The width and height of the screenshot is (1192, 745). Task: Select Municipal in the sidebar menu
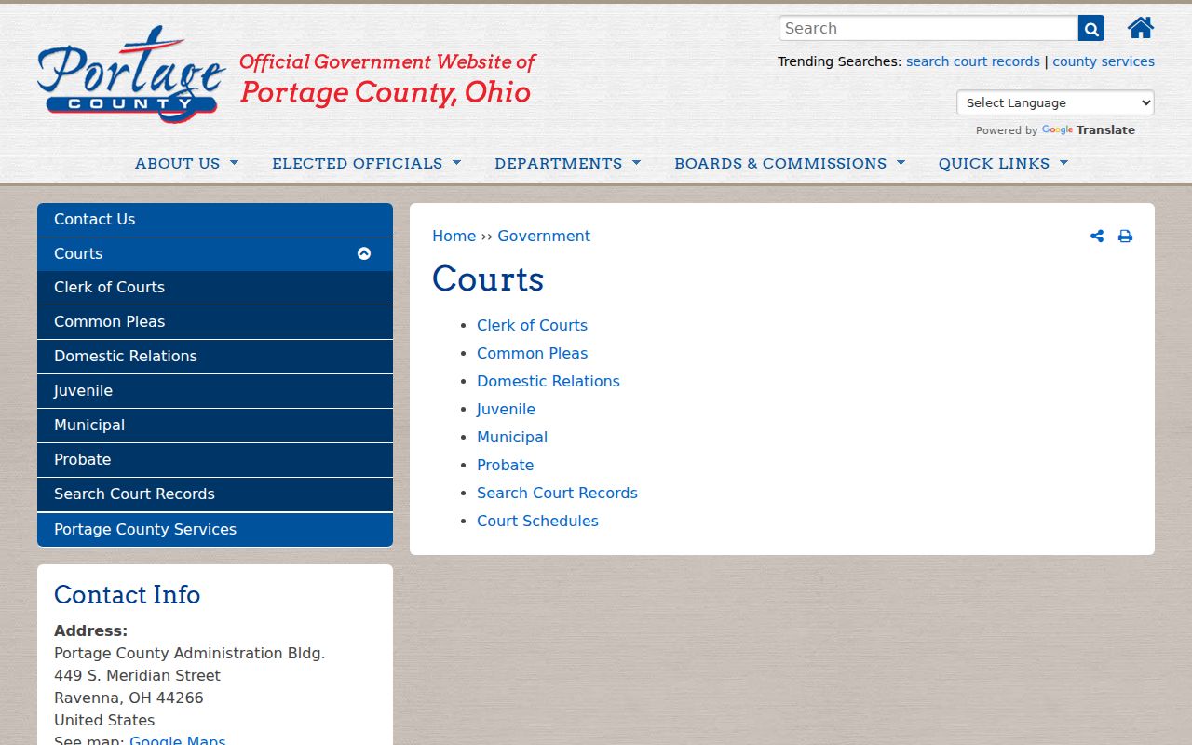[215, 426]
